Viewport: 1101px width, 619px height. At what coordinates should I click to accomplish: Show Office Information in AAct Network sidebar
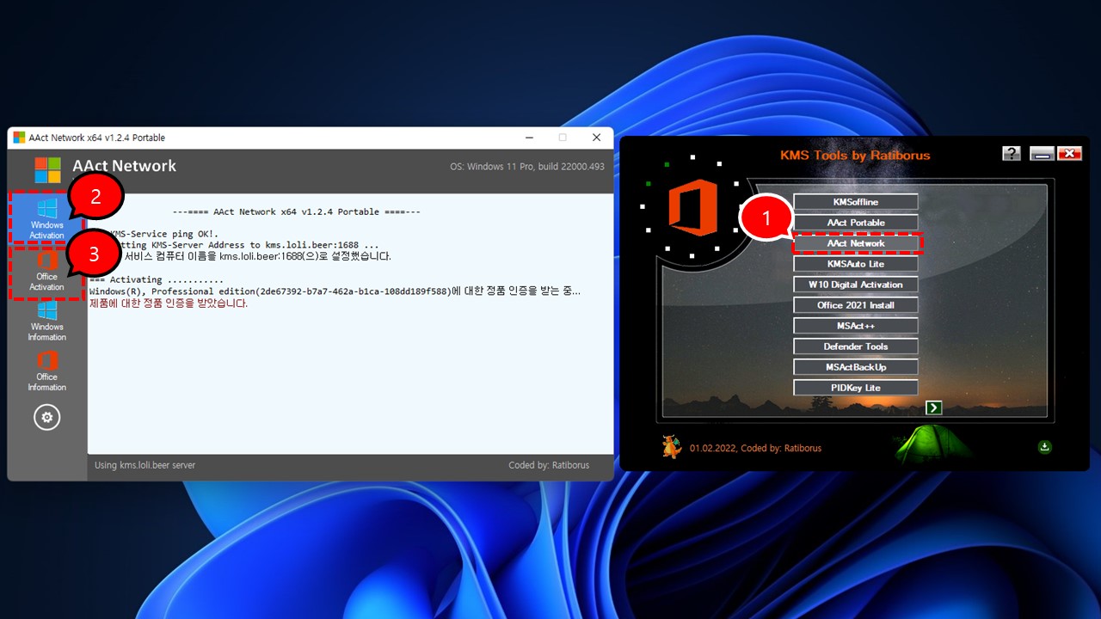47,370
